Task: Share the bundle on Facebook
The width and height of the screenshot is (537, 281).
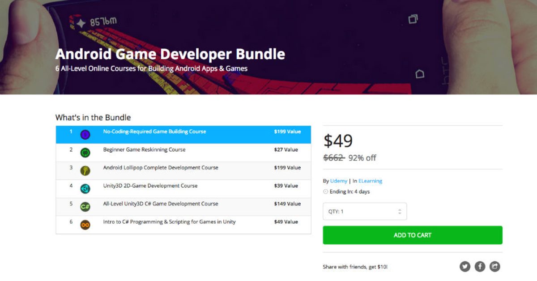Action: [x=480, y=267]
